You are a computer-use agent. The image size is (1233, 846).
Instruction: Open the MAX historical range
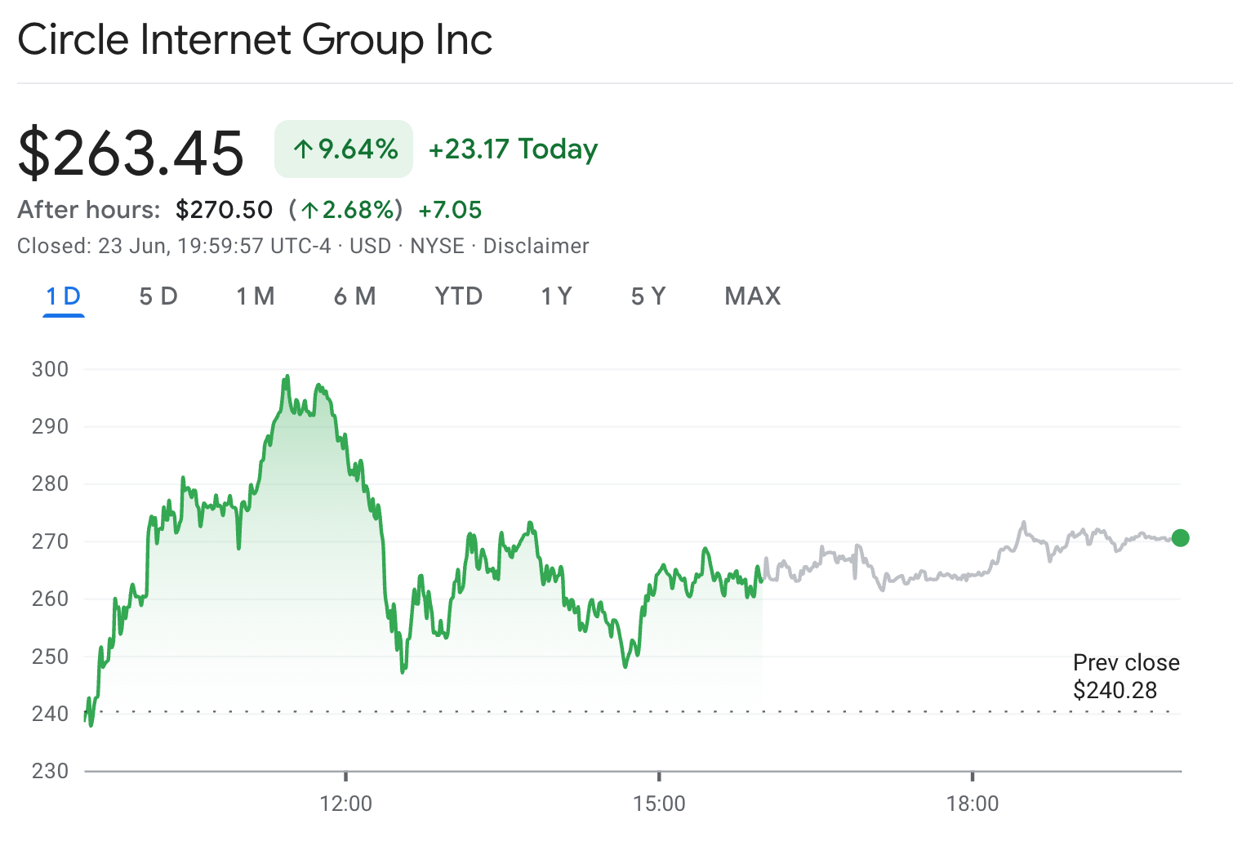[x=752, y=296]
